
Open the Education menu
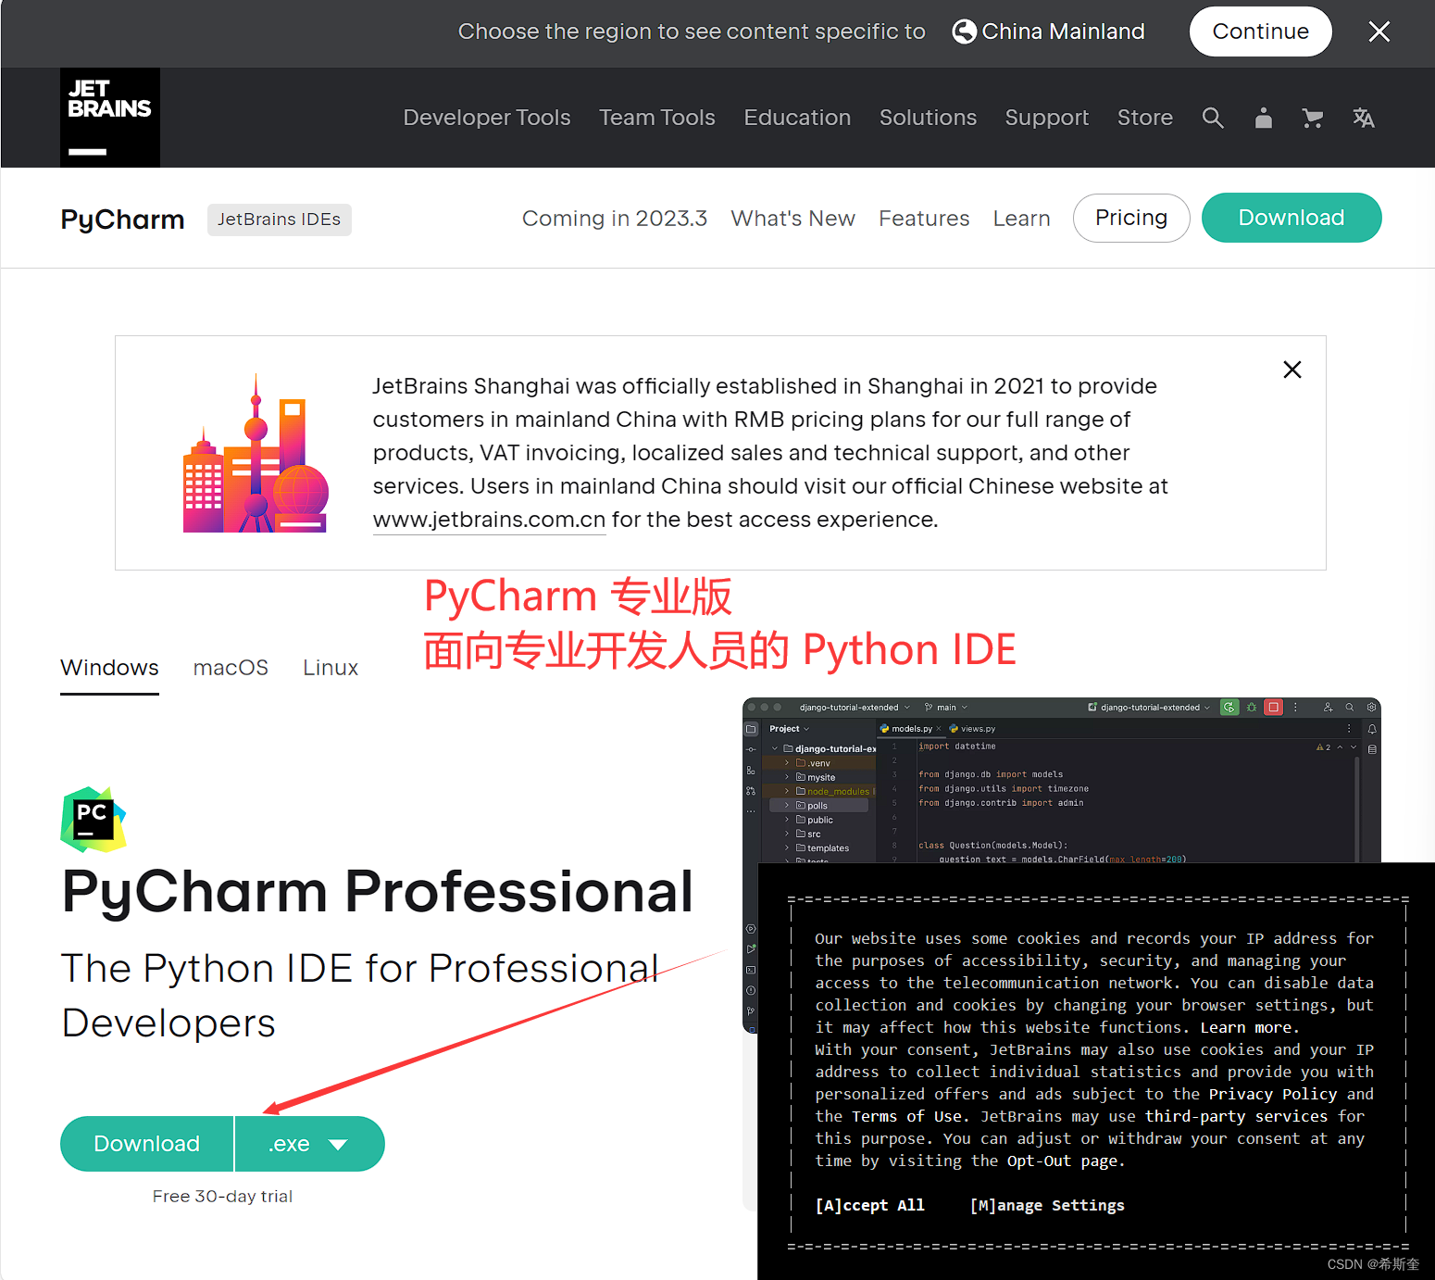pyautogui.click(x=797, y=118)
